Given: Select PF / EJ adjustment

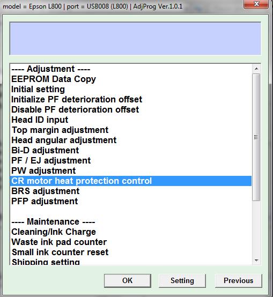Looking at the screenshot, I should (131, 161).
